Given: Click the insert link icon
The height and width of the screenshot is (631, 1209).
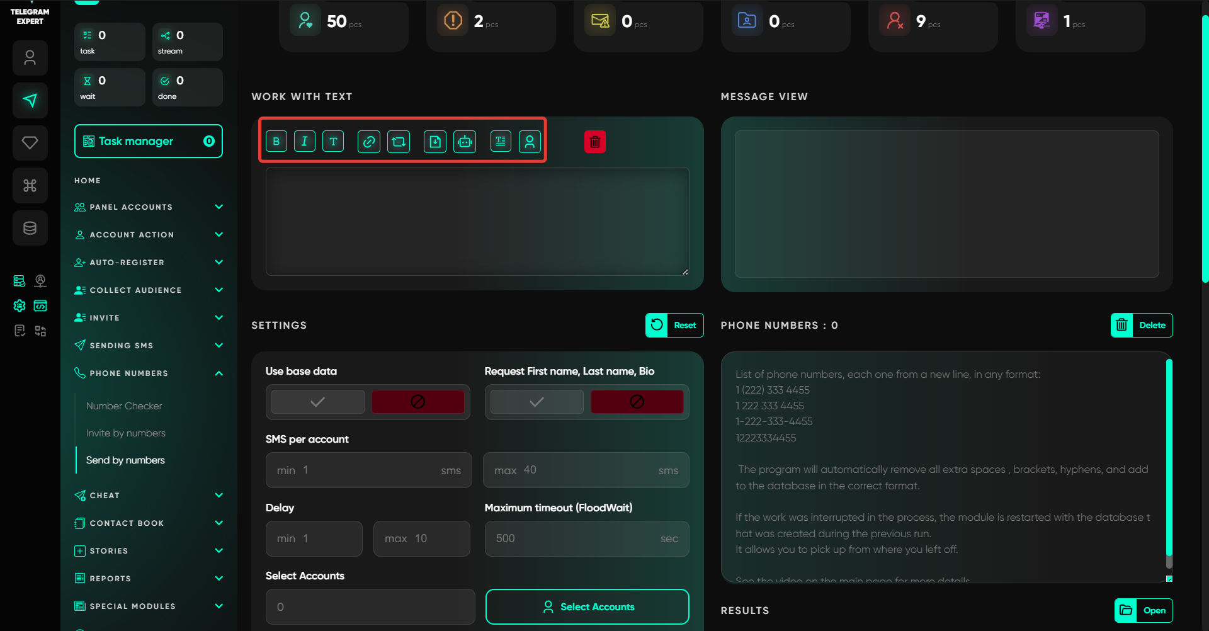Looking at the screenshot, I should click(x=368, y=142).
